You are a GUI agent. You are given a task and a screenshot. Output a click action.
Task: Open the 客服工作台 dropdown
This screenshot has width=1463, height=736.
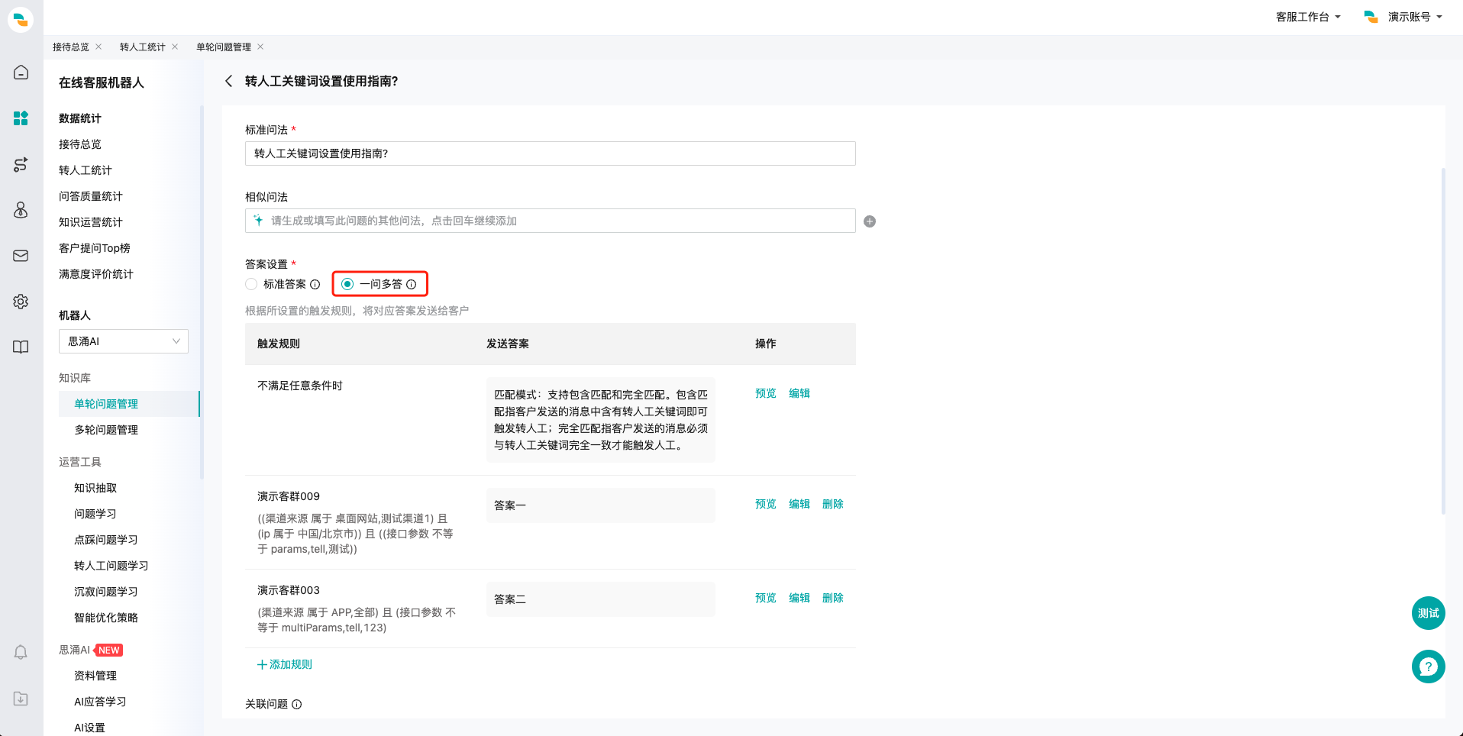(1308, 17)
